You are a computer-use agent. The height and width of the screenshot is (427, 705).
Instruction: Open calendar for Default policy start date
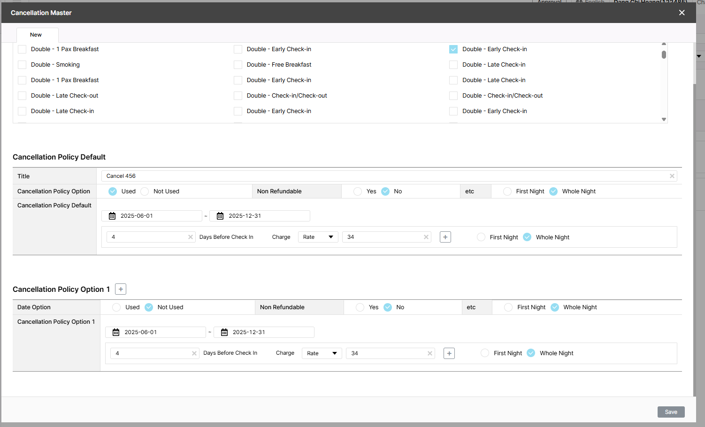pos(112,216)
